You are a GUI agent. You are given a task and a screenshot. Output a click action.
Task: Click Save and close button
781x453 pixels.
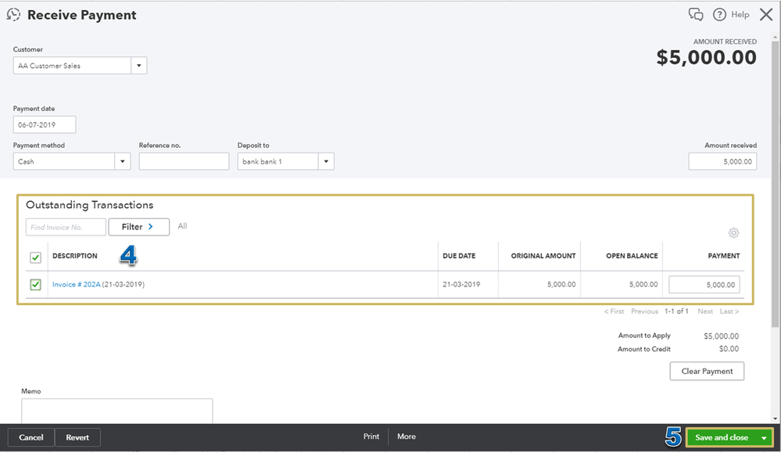(x=722, y=437)
